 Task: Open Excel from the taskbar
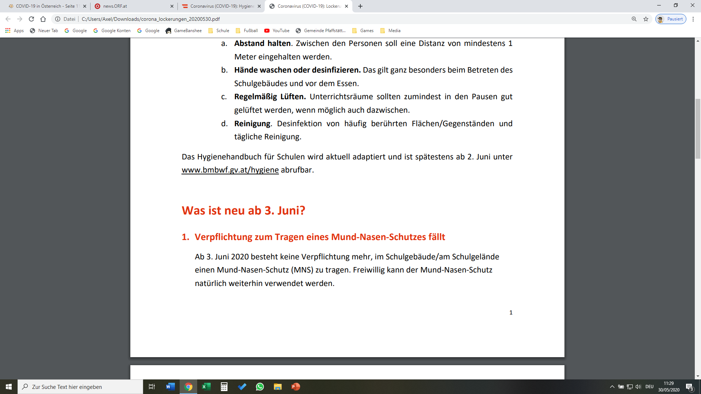206,387
